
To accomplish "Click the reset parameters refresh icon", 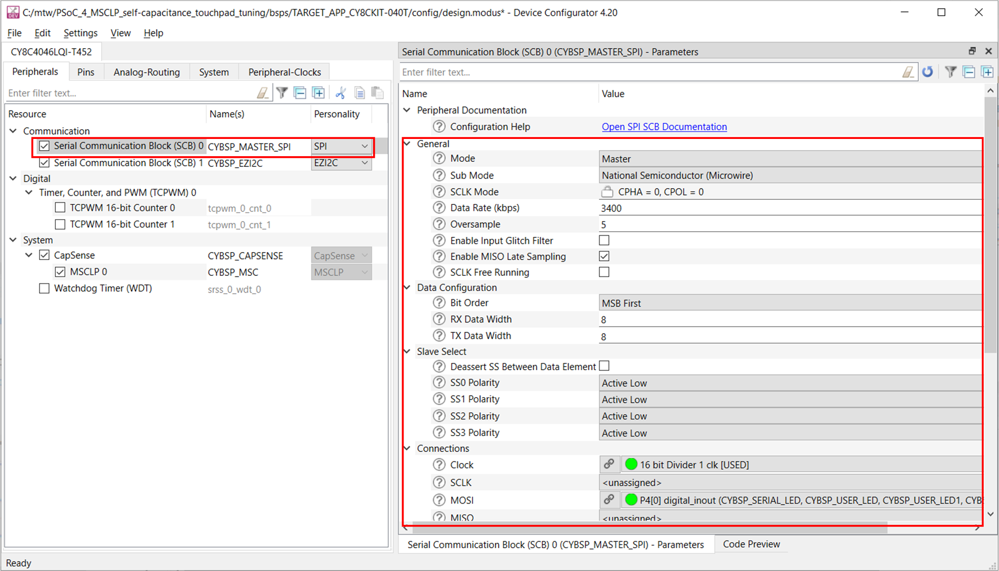I will click(x=927, y=72).
